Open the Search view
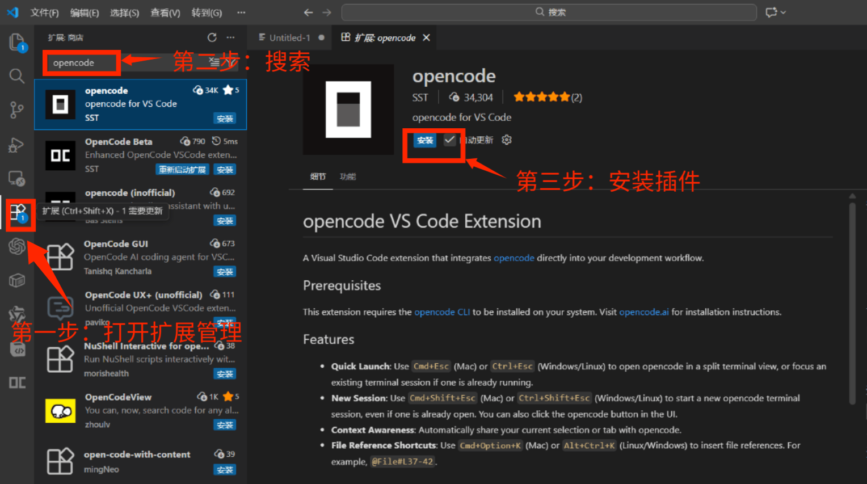Image resolution: width=867 pixels, height=484 pixels. click(17, 76)
